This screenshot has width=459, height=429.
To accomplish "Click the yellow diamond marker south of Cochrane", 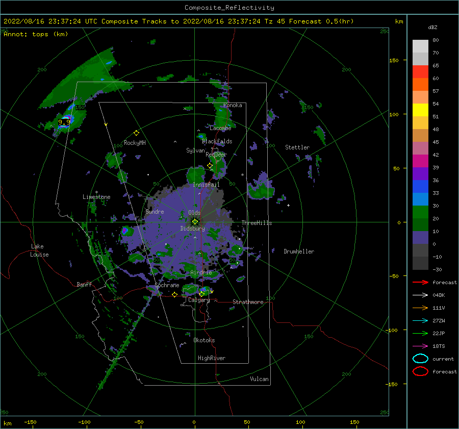I will pyautogui.click(x=175, y=294).
